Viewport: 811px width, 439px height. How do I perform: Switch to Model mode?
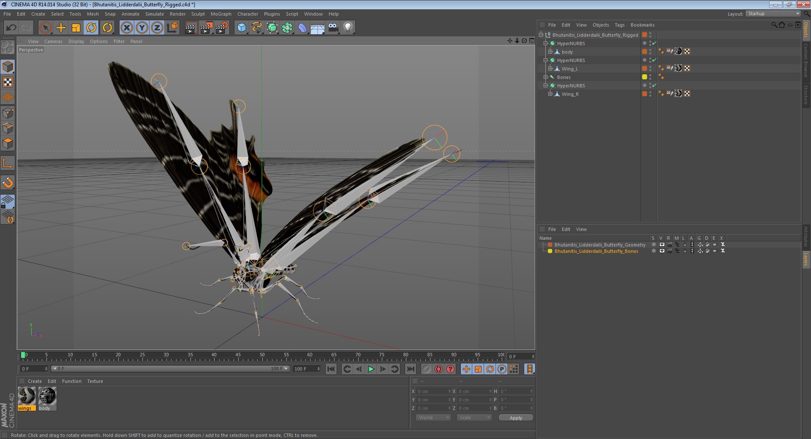(x=8, y=67)
